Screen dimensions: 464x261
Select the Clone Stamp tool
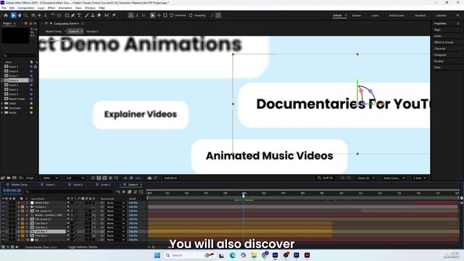[93, 15]
